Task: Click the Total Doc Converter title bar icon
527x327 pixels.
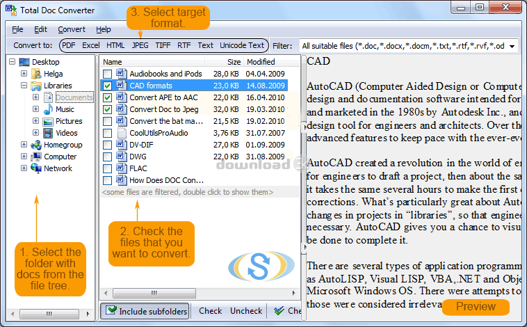Action: point(10,10)
